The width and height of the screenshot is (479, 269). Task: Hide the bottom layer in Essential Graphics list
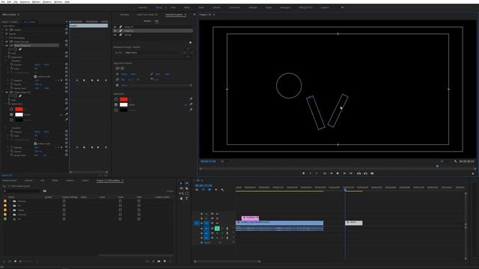pos(115,35)
